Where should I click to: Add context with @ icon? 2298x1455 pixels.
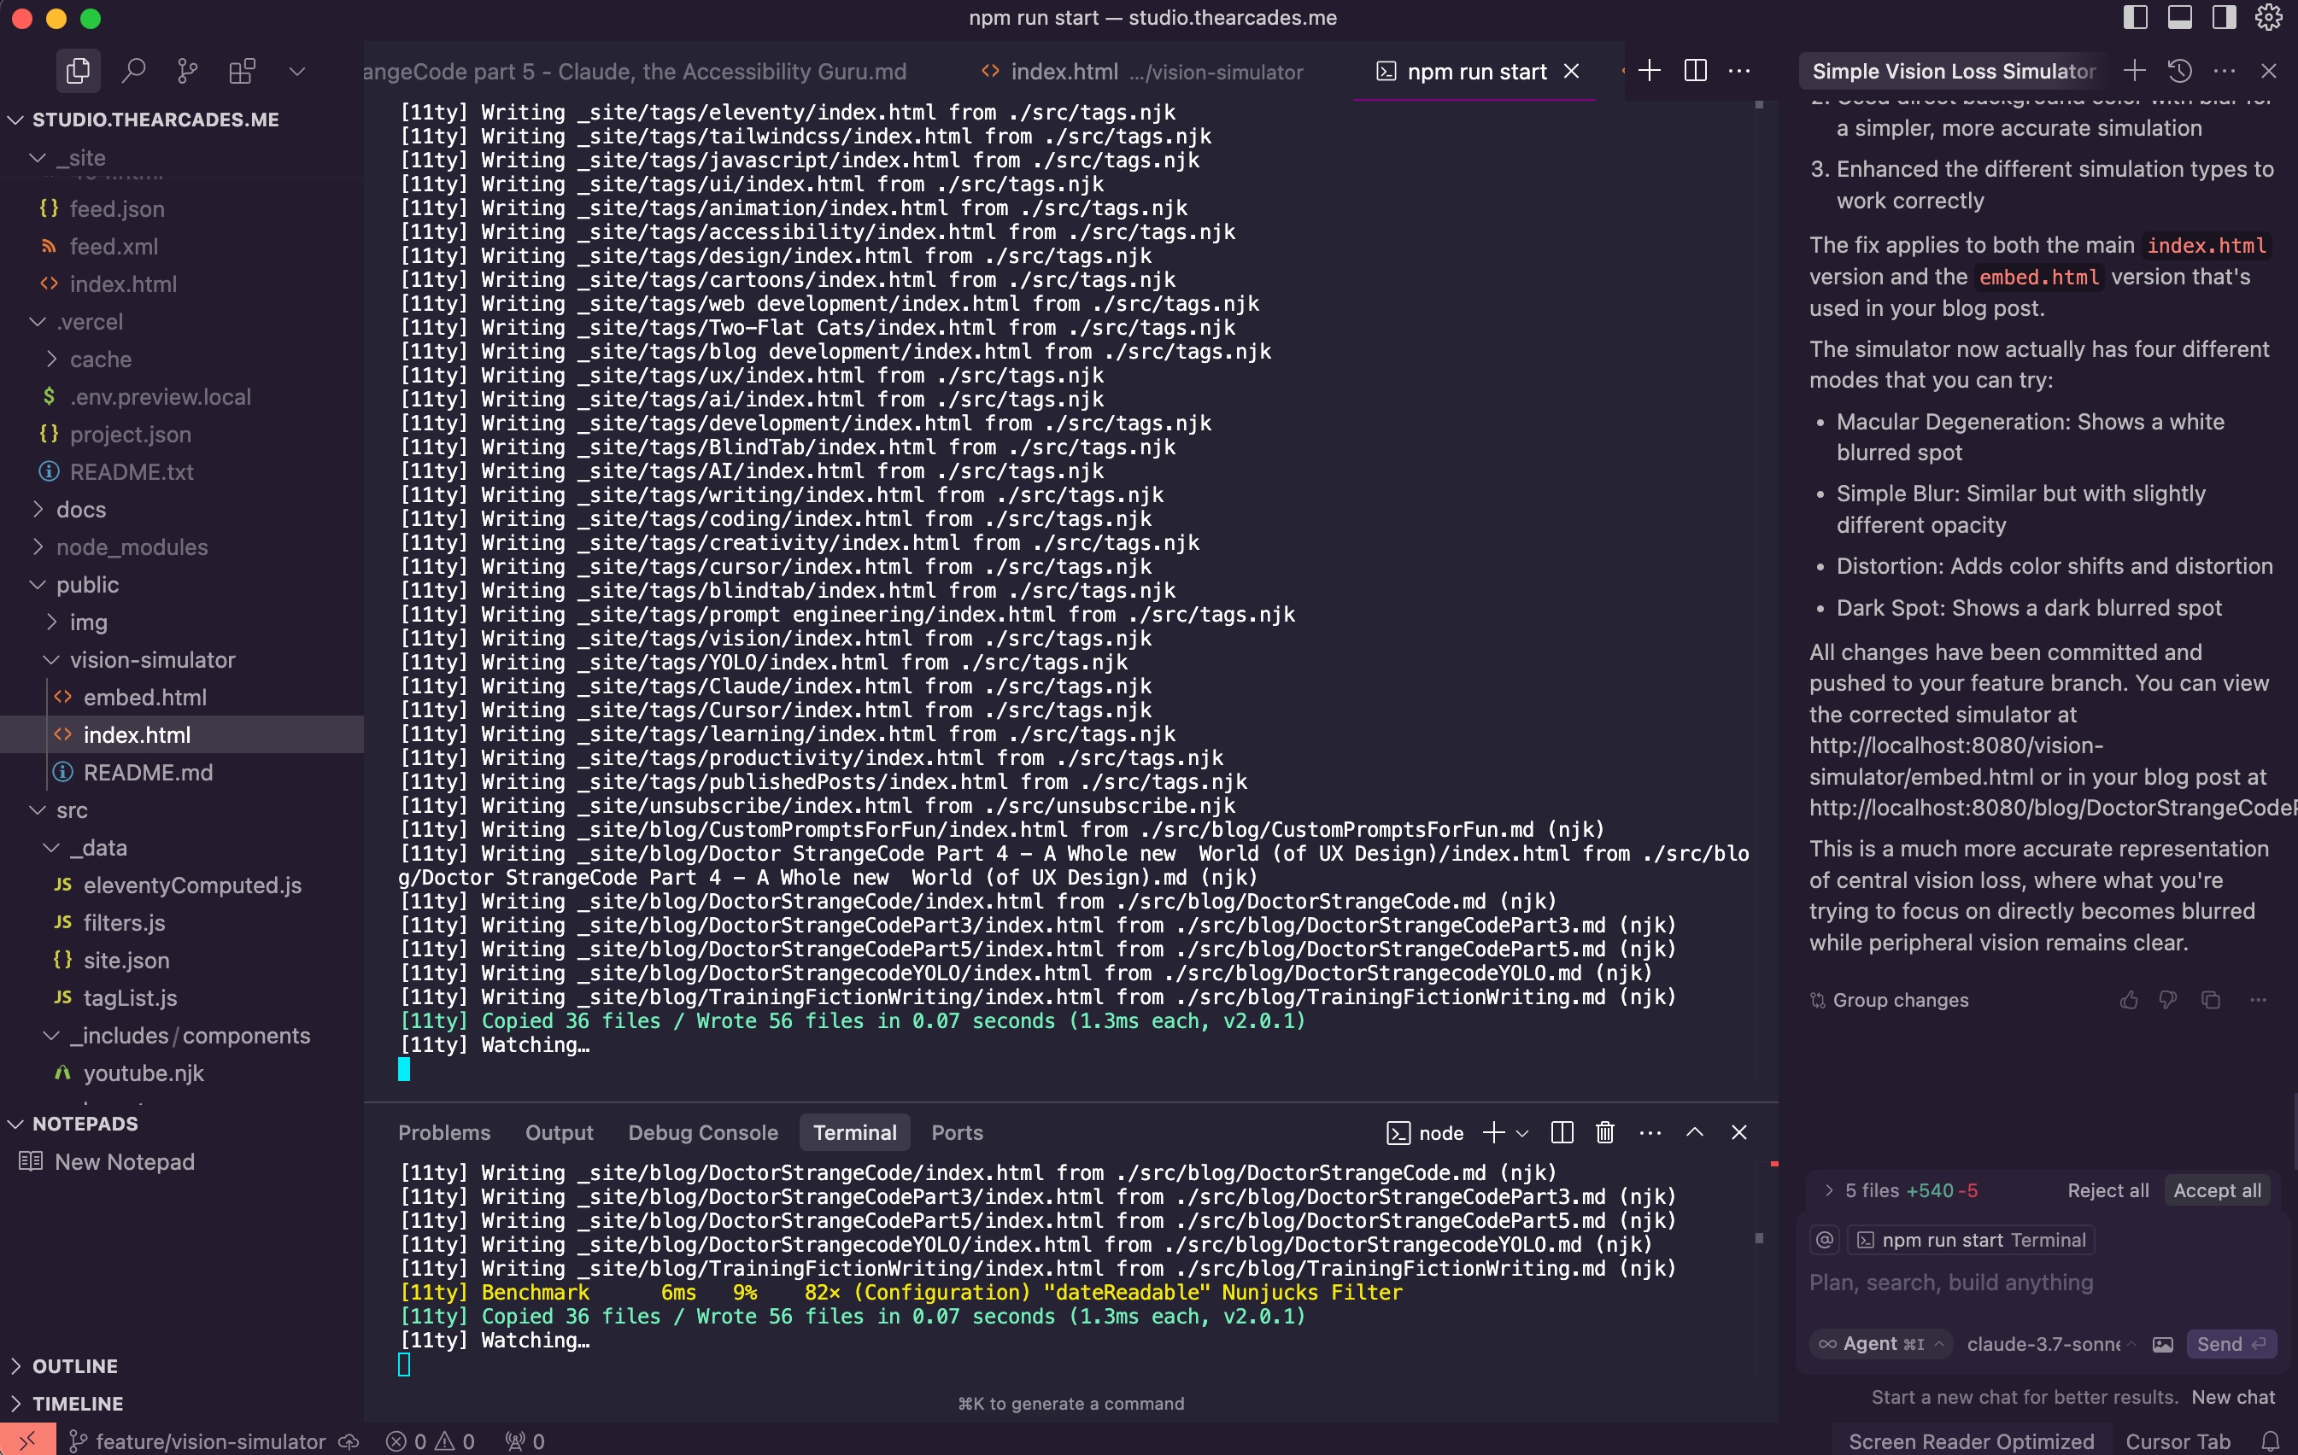click(1825, 1239)
